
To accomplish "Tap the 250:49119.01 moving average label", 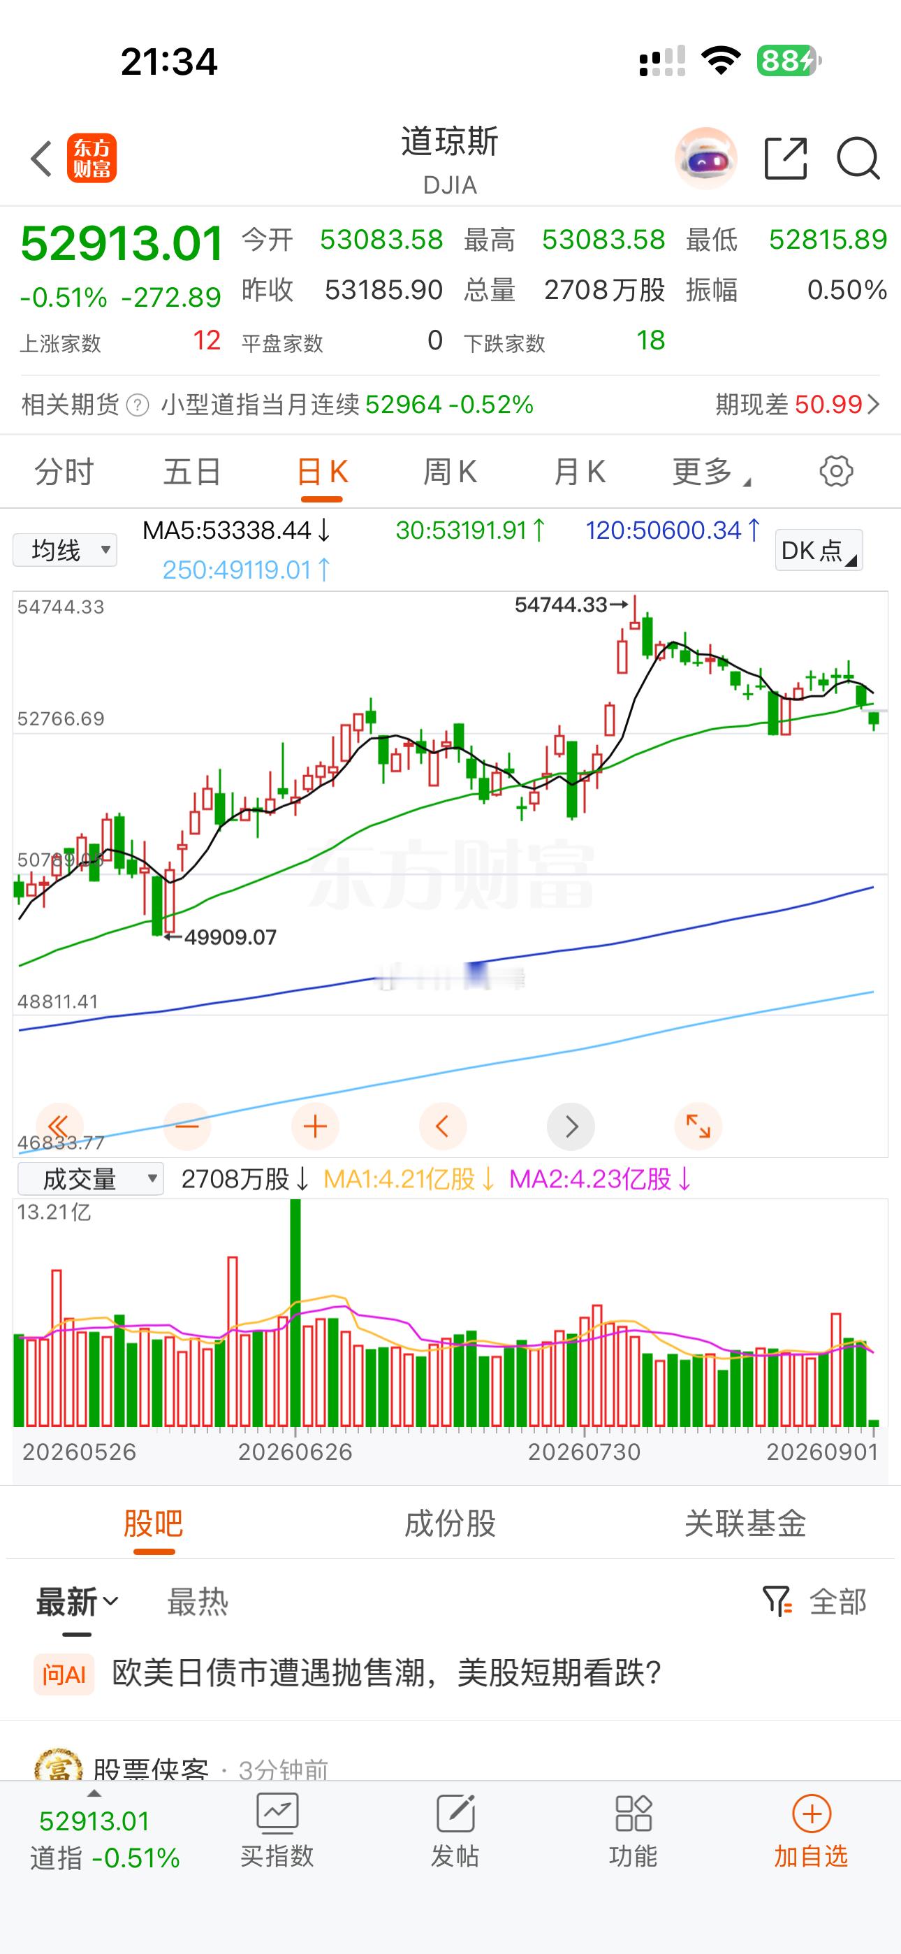I will click(247, 569).
